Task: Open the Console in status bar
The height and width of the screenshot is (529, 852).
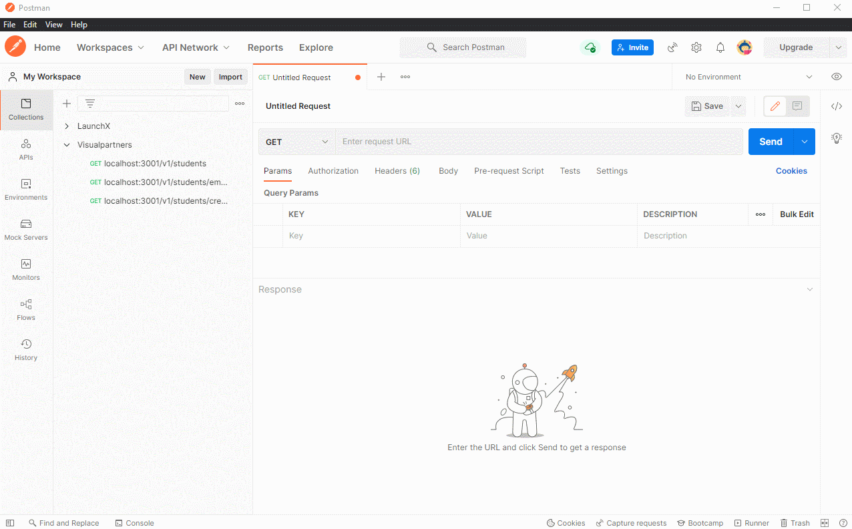Action: tap(134, 523)
